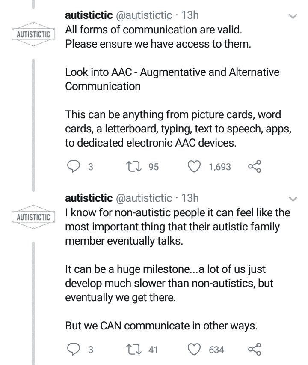Image resolution: width=308 pixels, height=365 pixels.
Task: Open the first tweet's 13h timestamp
Action: tap(190, 15)
